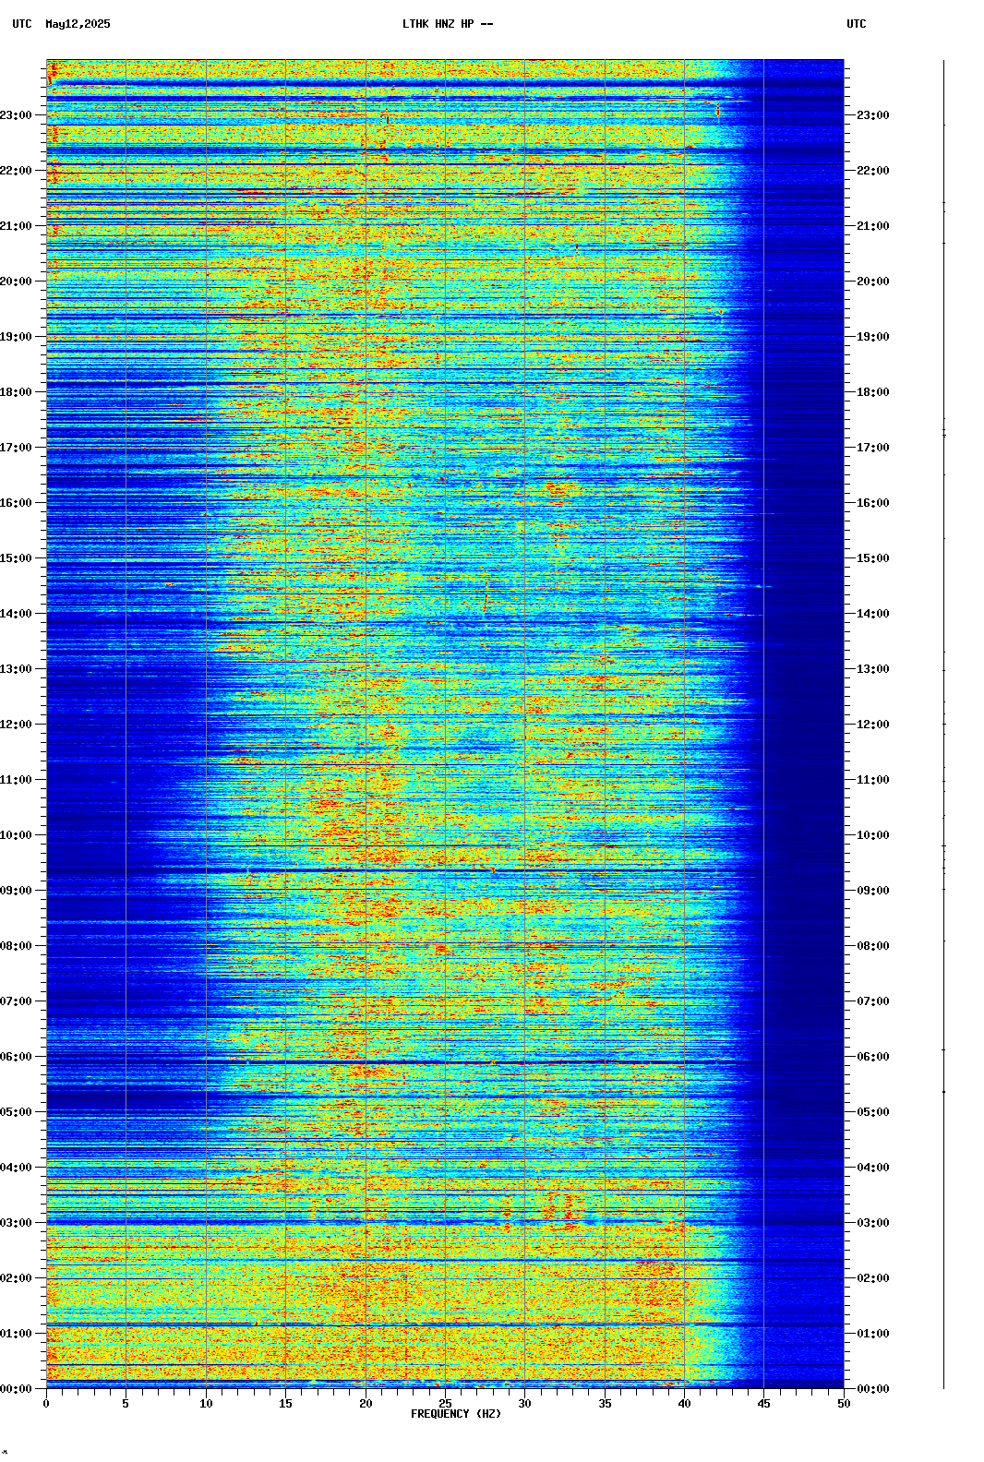Click the UTC label beside the date

click(22, 24)
